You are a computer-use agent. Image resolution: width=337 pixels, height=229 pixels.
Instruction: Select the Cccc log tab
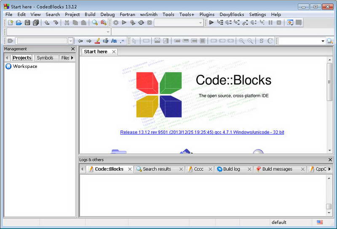[198, 169]
